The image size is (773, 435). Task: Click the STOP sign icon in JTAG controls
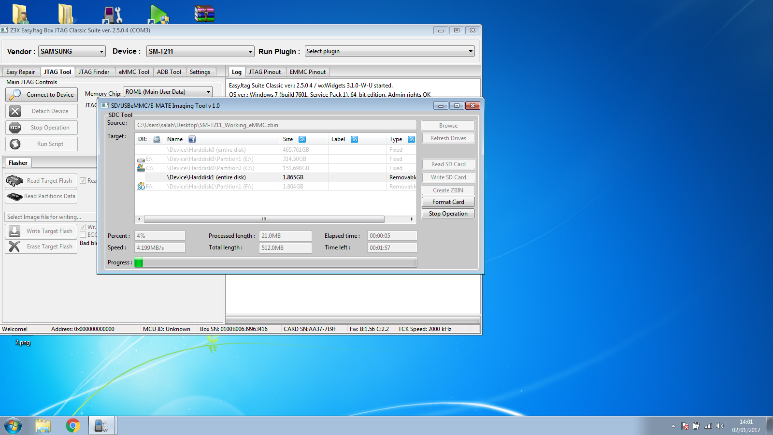[15, 128]
